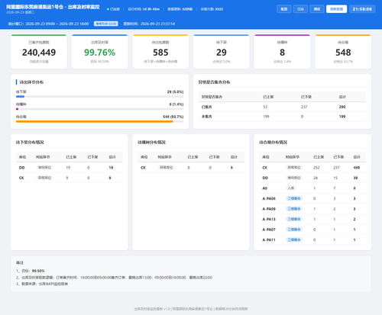Click the 489 total in 待合箱 table

tap(357, 168)
